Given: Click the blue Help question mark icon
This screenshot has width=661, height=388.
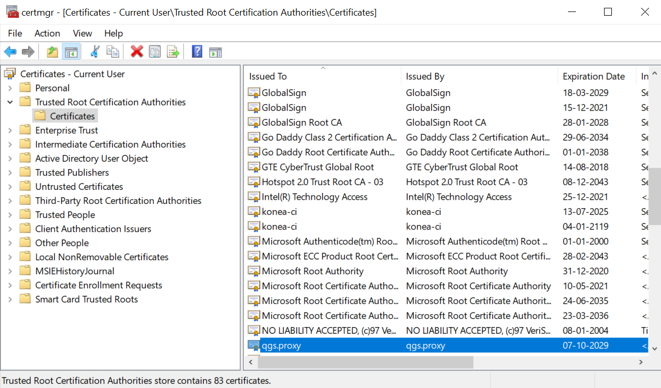Looking at the screenshot, I should click(x=197, y=52).
